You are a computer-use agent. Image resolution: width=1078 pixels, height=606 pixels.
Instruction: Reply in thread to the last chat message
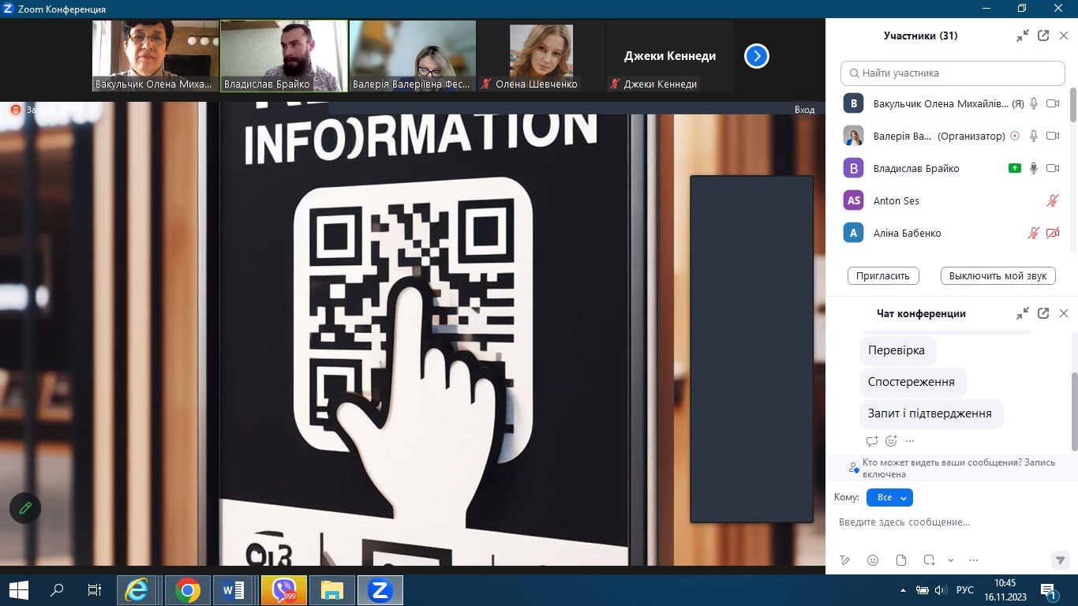pyautogui.click(x=872, y=441)
